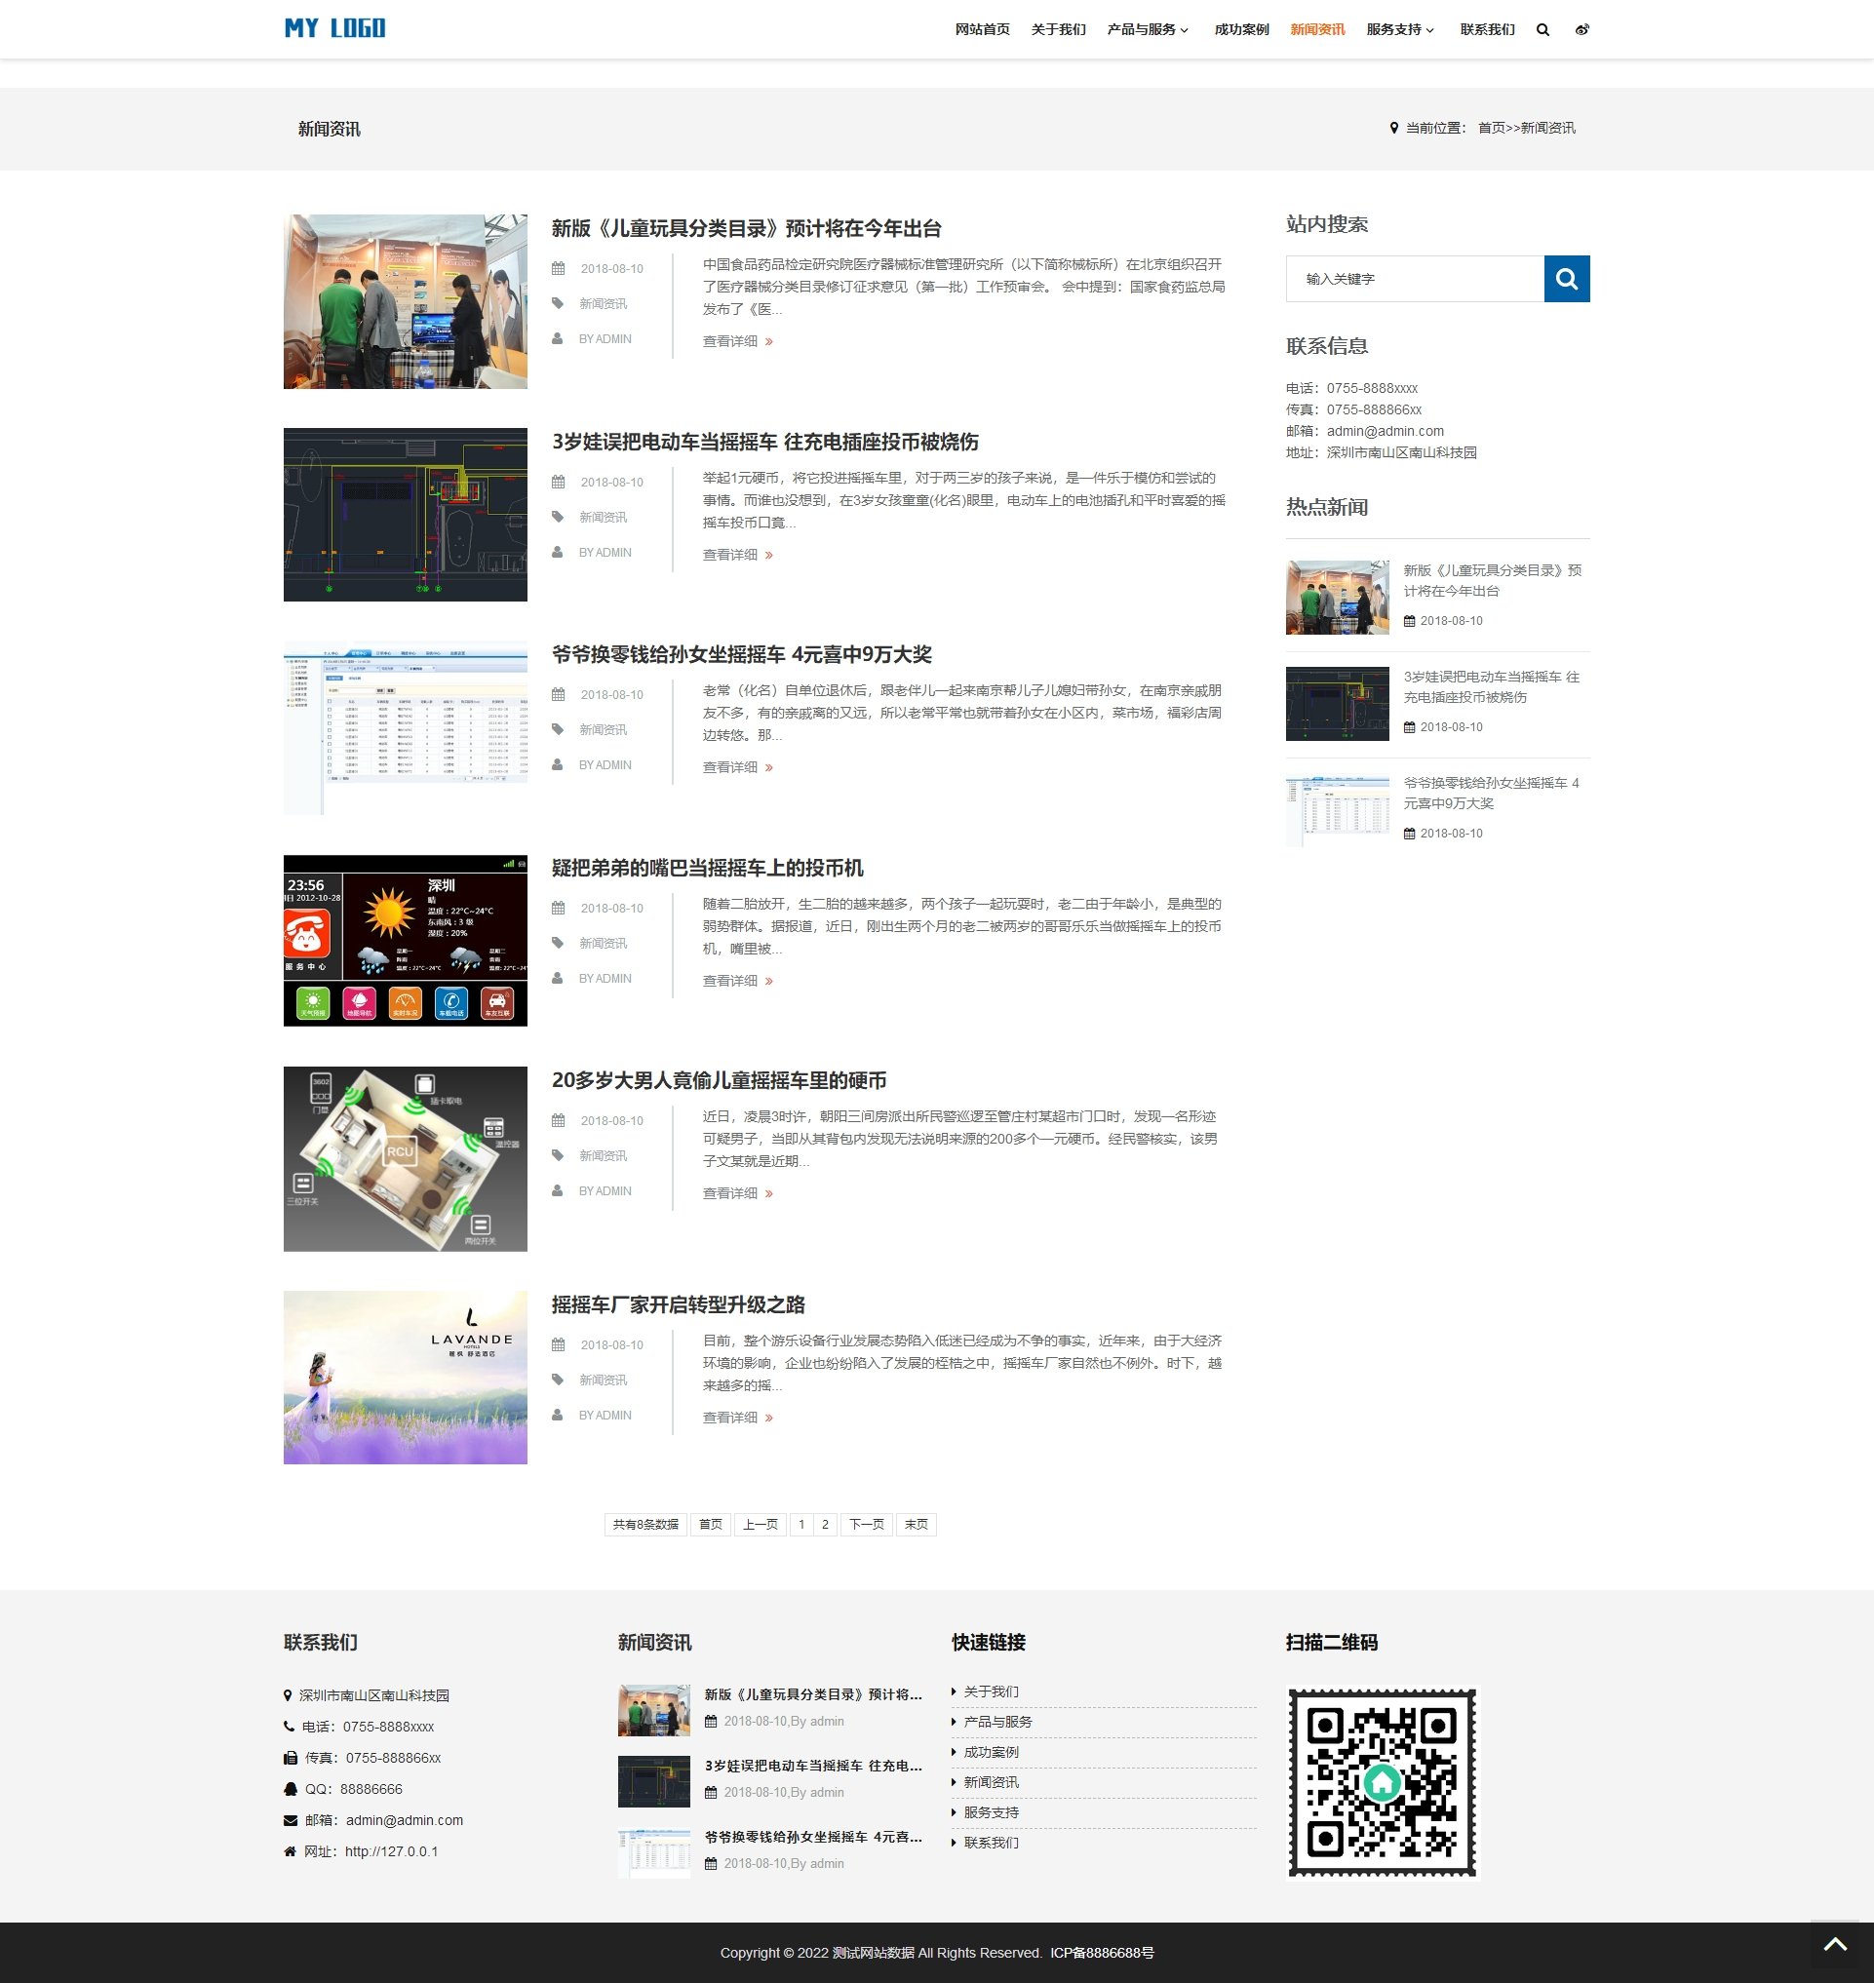This screenshot has width=1874, height=1983.
Task: Expand the 产品与服务 dropdown menu
Action: 1147,30
